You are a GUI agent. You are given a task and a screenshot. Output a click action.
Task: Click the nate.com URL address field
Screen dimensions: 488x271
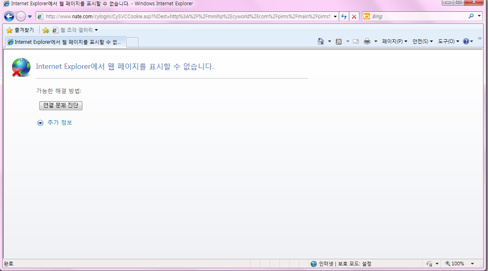coord(187,17)
